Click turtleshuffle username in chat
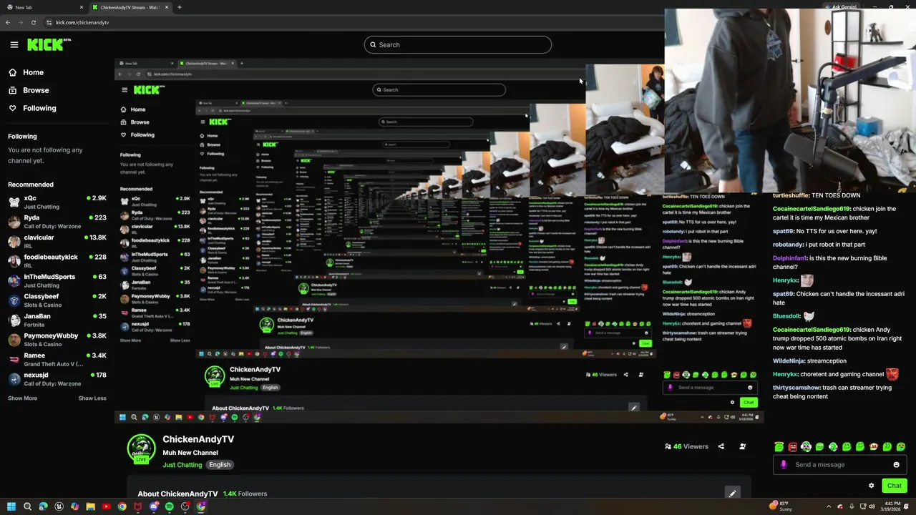The image size is (916, 515). click(x=791, y=195)
